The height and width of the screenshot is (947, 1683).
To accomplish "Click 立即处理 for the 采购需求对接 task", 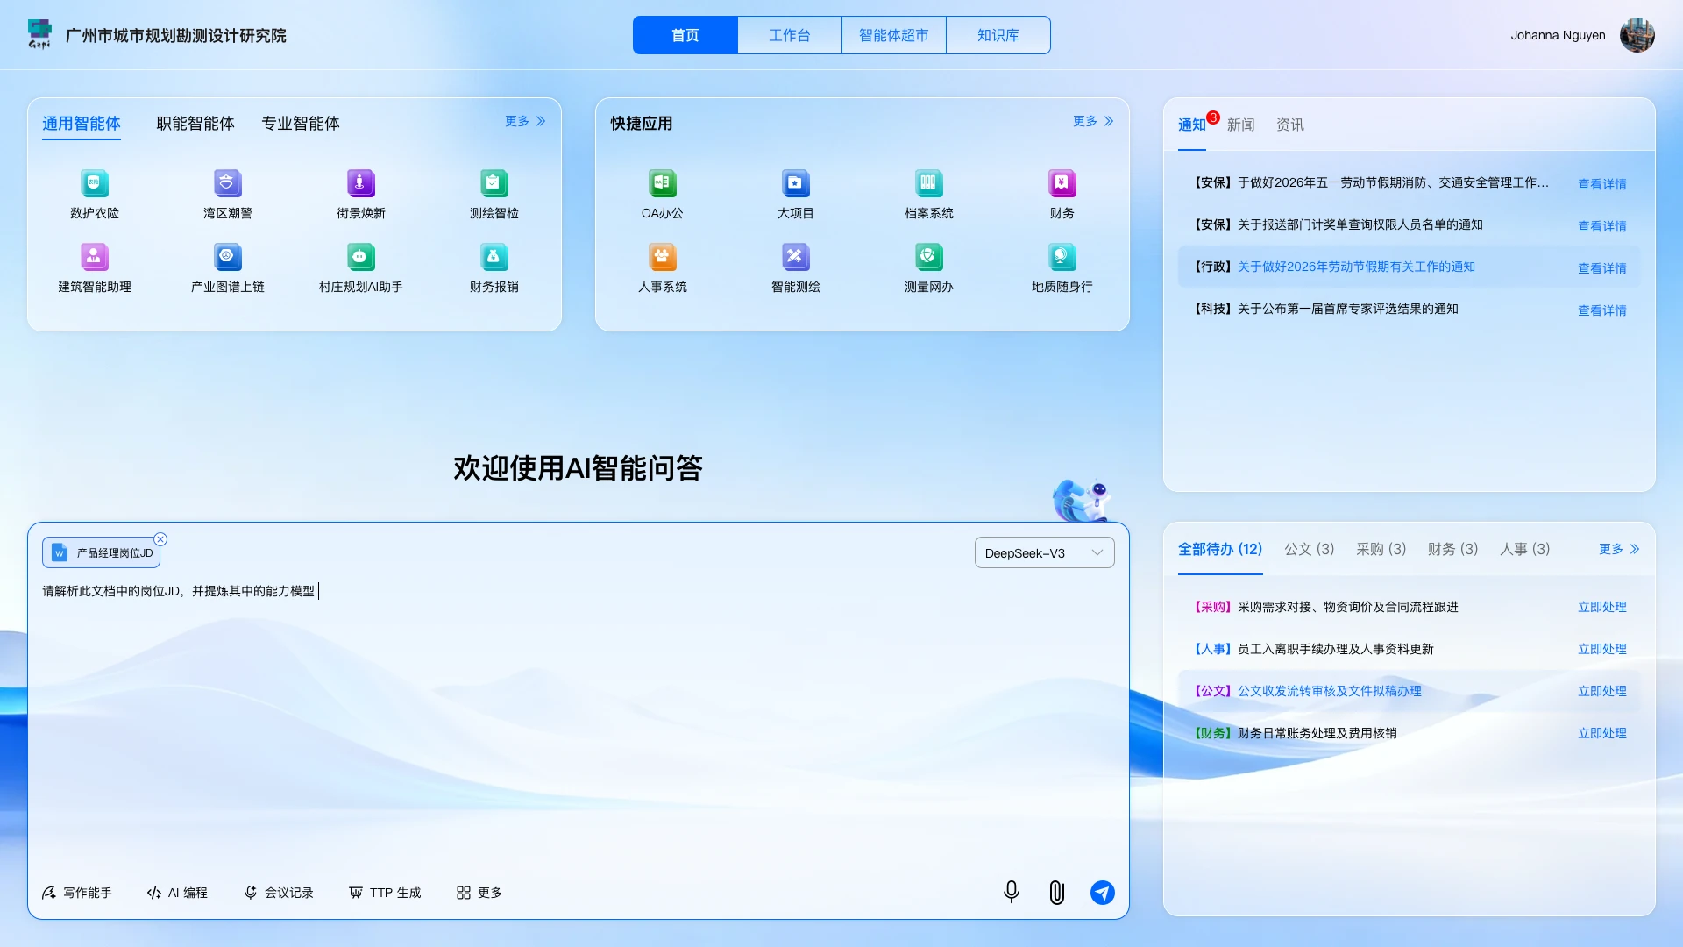I will pos(1602,607).
